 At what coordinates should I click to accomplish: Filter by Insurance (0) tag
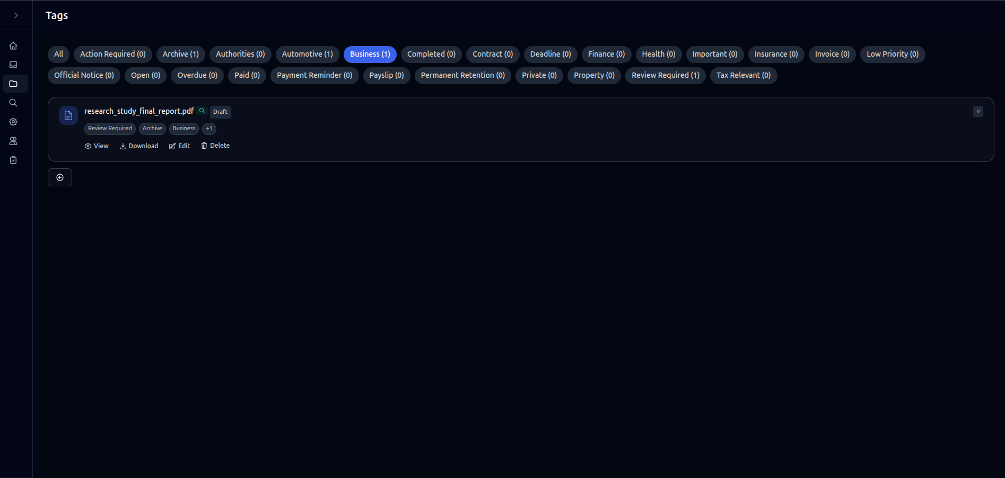click(x=776, y=54)
